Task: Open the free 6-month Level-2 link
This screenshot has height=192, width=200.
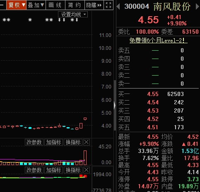Action: (x=158, y=40)
